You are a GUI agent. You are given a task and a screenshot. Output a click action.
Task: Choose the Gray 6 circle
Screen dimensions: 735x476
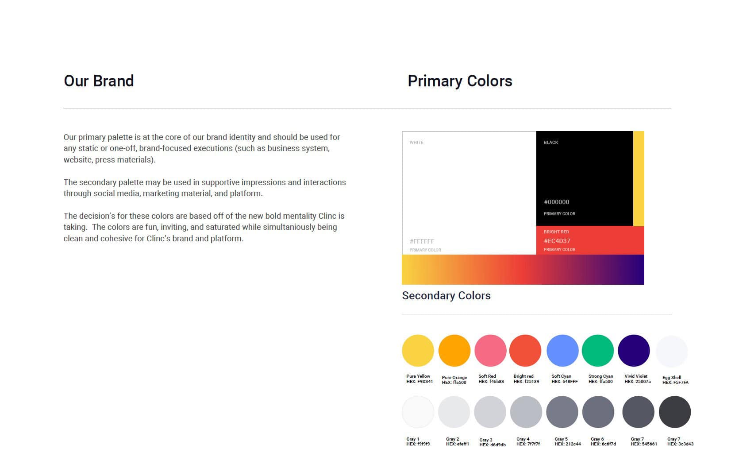pyautogui.click(x=598, y=412)
